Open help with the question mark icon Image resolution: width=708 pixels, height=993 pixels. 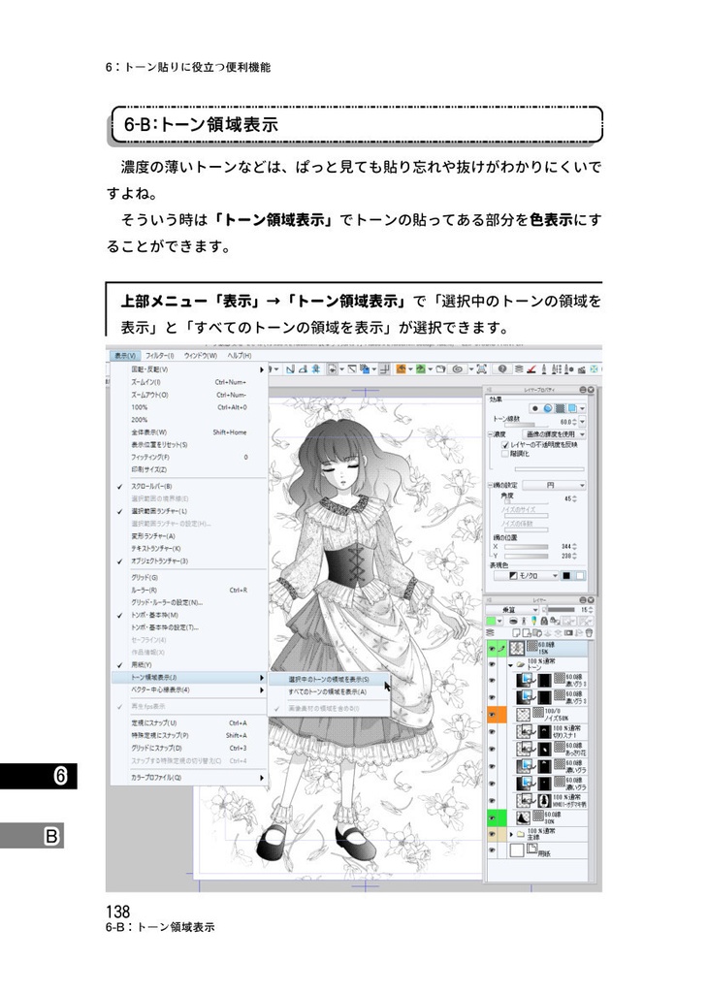click(x=502, y=368)
